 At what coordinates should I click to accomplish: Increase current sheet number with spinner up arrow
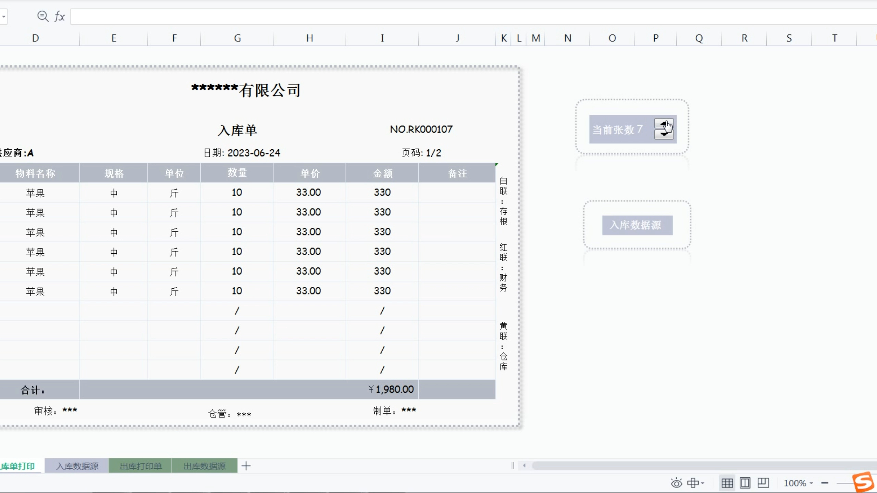click(x=664, y=124)
